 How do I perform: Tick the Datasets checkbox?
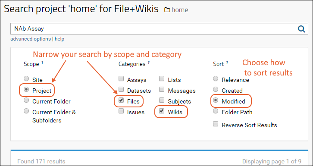point(121,89)
